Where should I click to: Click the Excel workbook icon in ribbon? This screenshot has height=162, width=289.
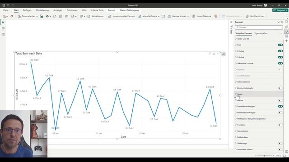pos(42,16)
